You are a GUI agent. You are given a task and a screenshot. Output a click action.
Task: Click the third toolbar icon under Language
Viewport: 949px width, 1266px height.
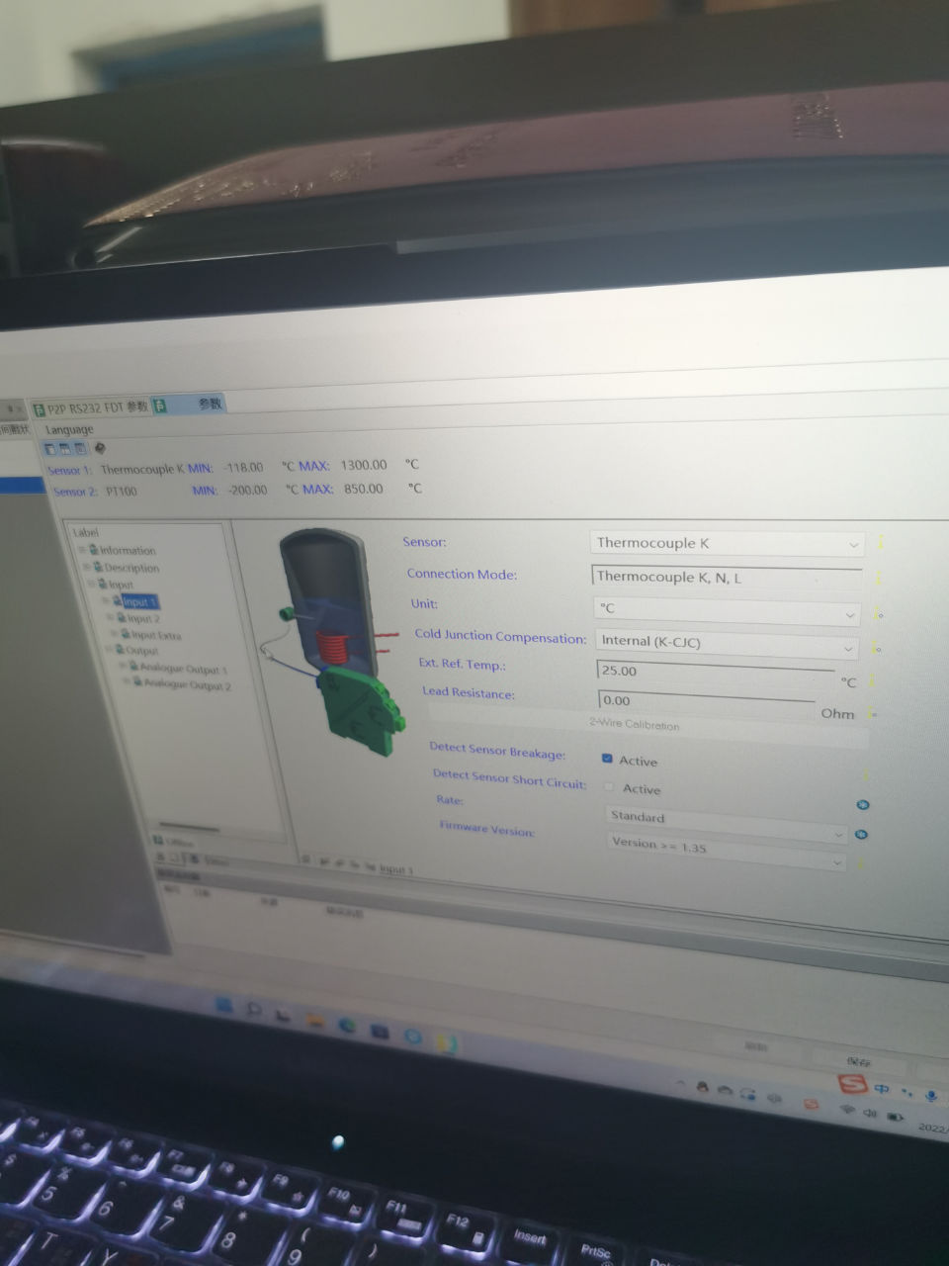pos(80,448)
